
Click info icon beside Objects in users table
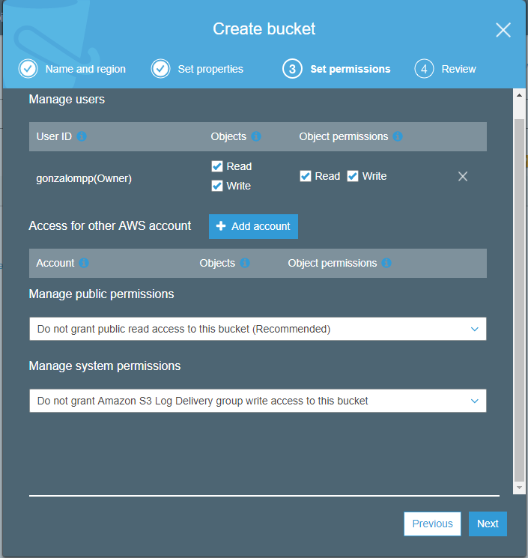(256, 136)
